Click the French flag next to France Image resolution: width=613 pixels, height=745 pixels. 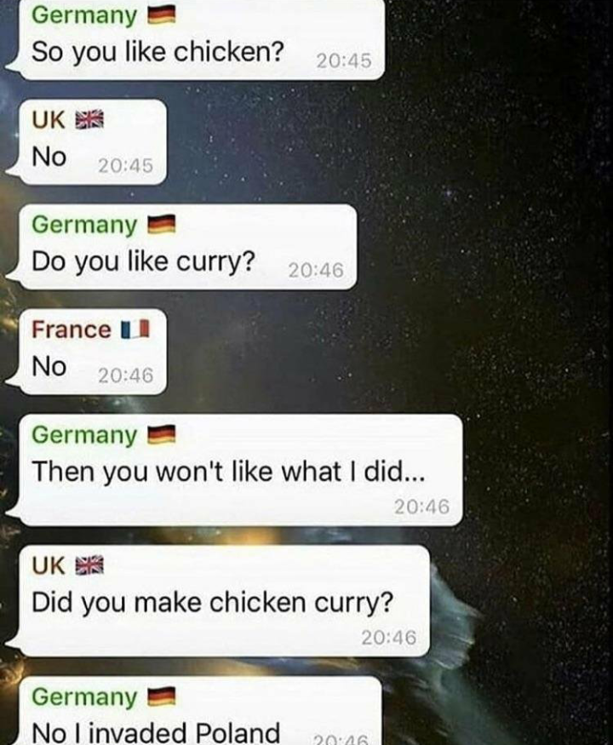click(x=135, y=330)
